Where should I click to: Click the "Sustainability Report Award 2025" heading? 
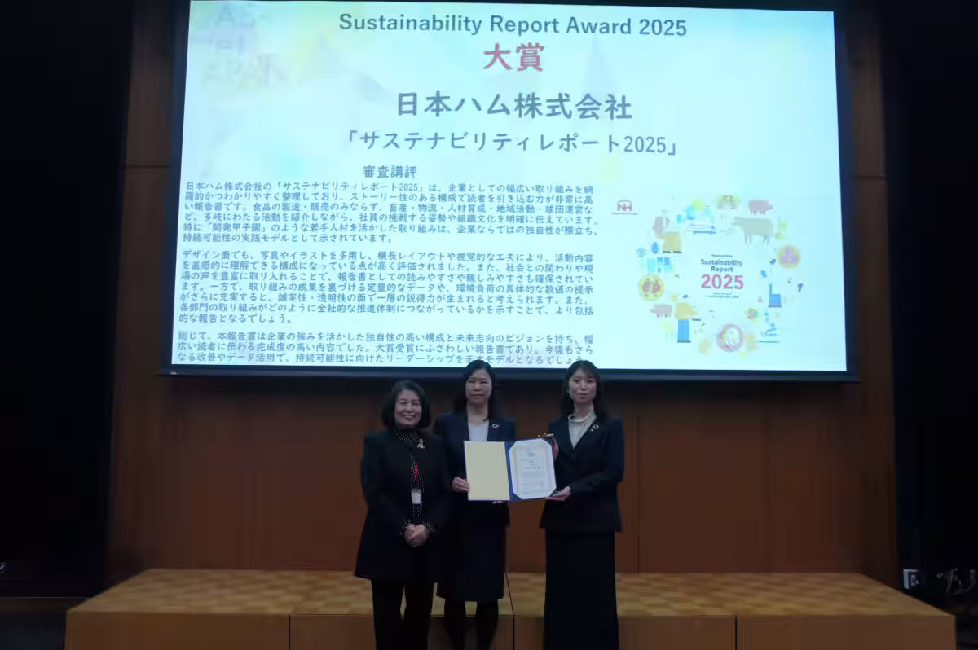tap(513, 24)
